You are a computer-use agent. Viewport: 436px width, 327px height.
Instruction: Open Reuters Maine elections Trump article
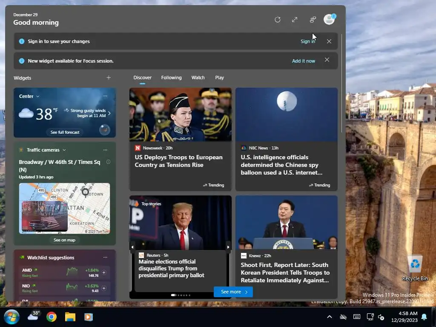pos(171,268)
